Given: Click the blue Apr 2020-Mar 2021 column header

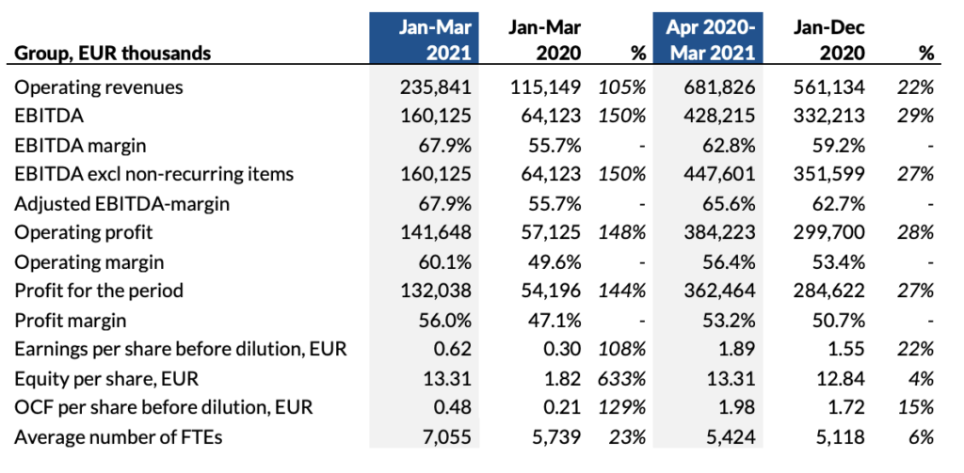Looking at the screenshot, I should (x=707, y=39).
